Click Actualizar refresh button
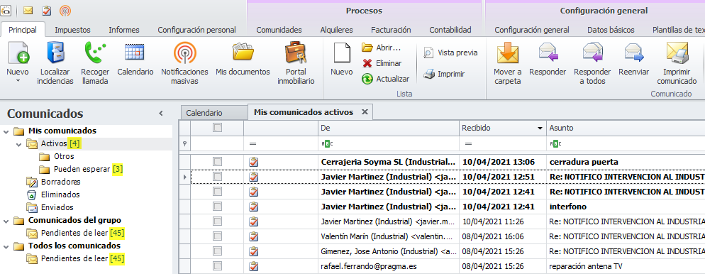705x274 pixels. (386, 79)
